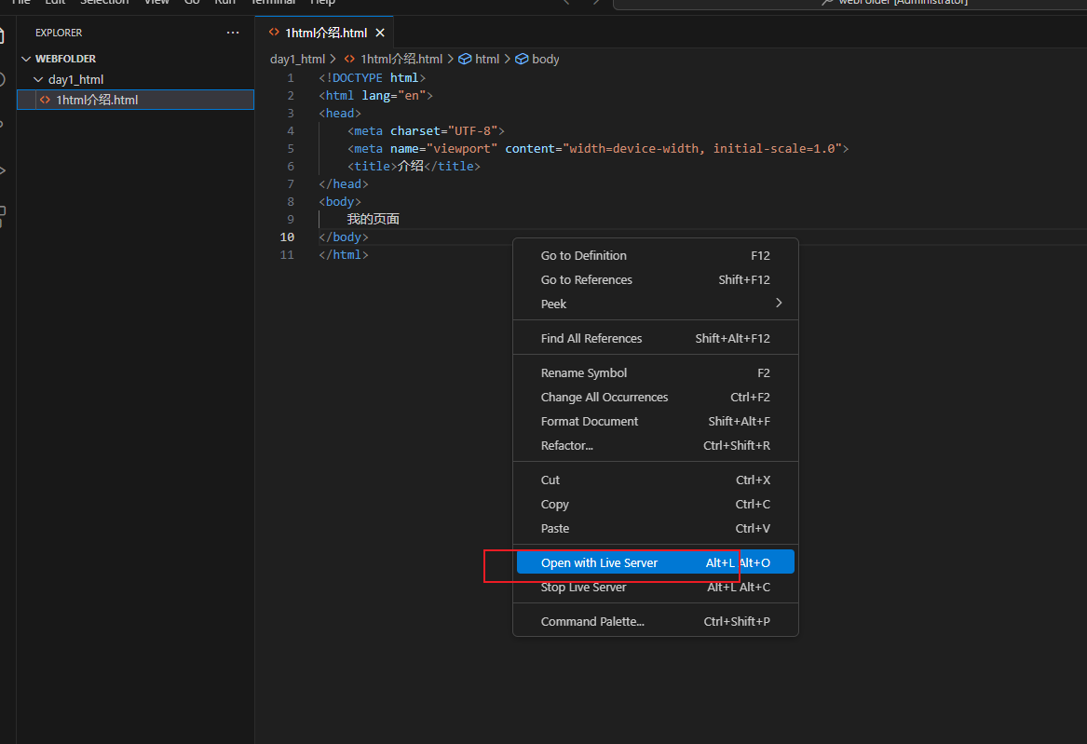
Task: Select 1html介绍.html in the Explorer tree
Action: (x=97, y=100)
